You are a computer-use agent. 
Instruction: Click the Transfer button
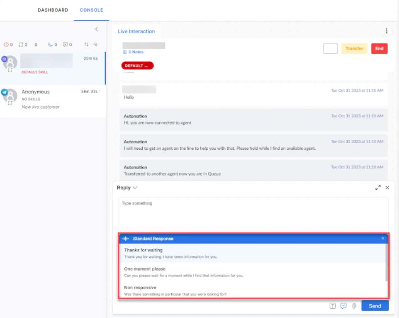(x=354, y=48)
